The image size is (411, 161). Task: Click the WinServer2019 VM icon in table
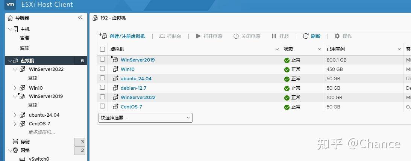coord(115,59)
